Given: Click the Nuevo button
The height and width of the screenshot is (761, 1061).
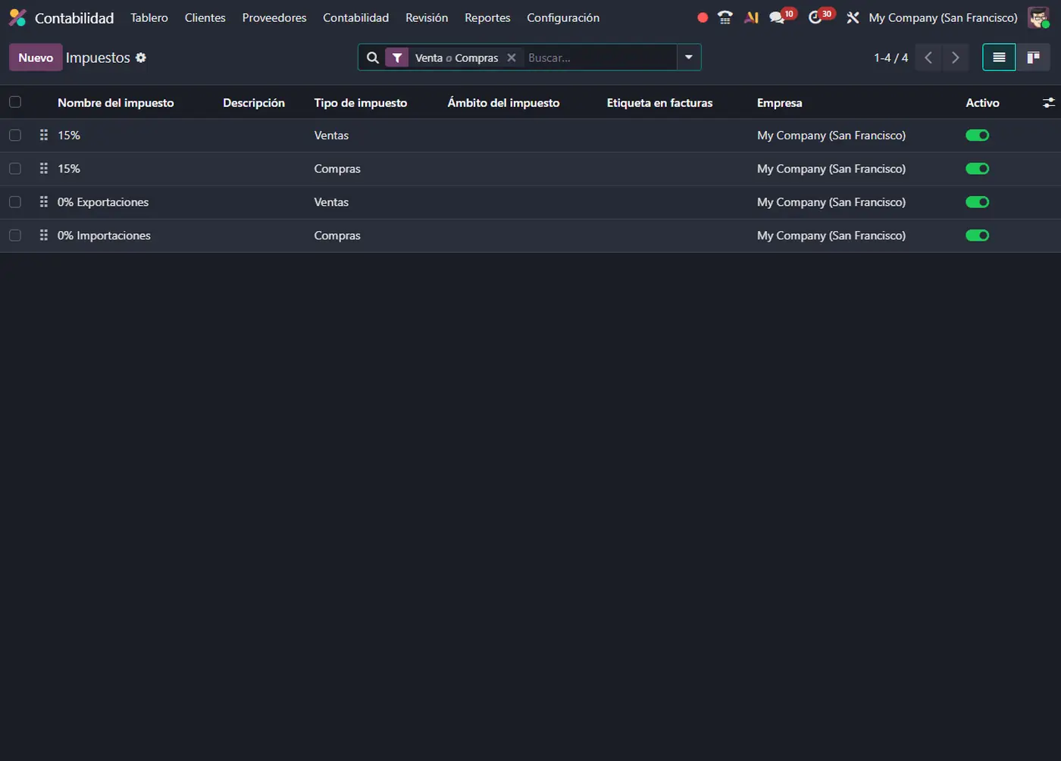Looking at the screenshot, I should click(36, 58).
